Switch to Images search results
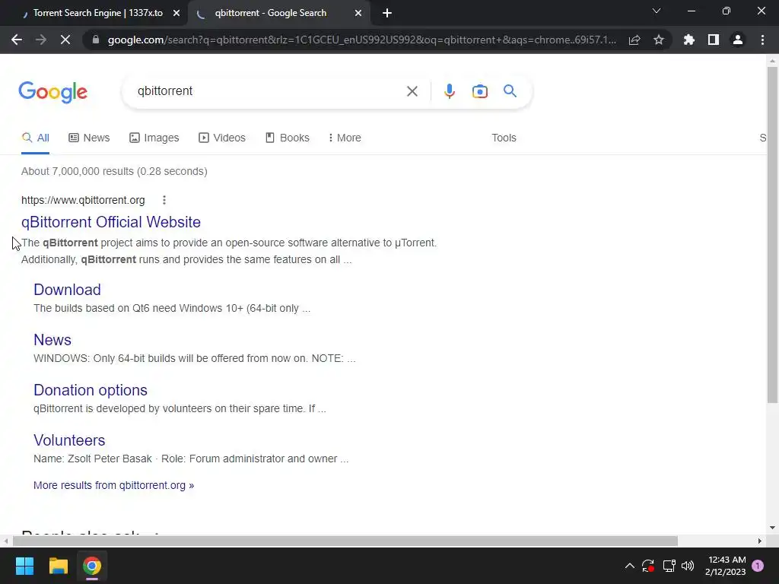This screenshot has width=779, height=584. pos(154,138)
